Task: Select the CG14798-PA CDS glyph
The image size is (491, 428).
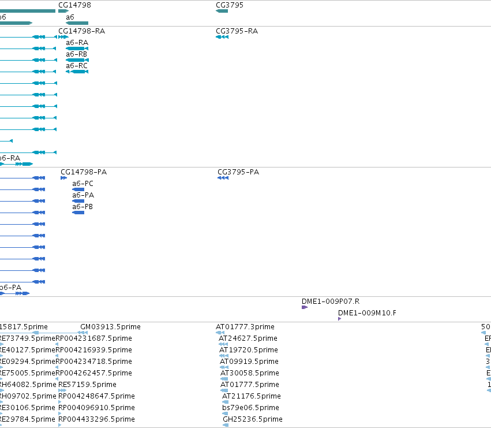Action: coord(63,178)
